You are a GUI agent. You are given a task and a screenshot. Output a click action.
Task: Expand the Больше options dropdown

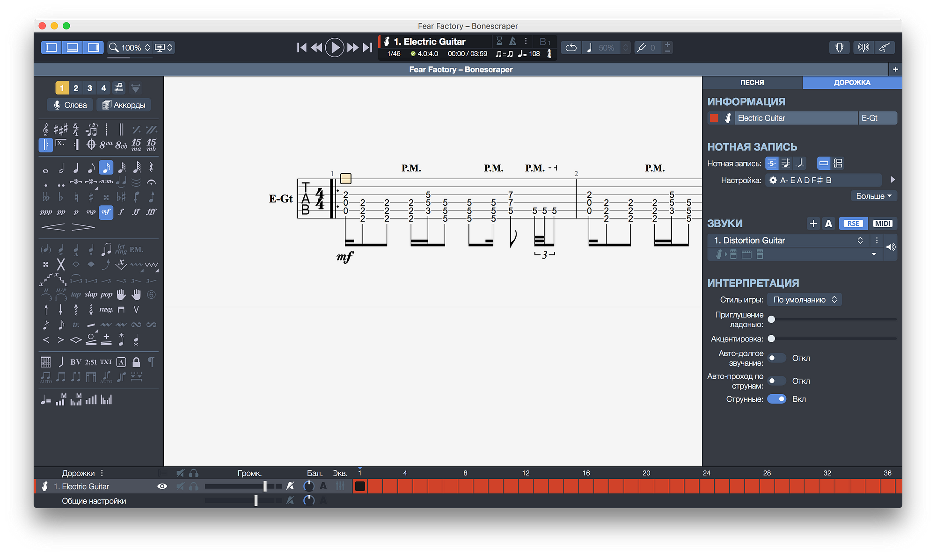[873, 196]
